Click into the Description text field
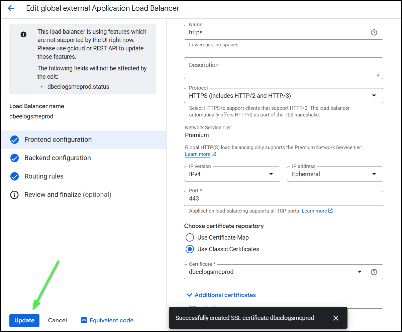Image resolution: width=402 pixels, height=332 pixels. tap(283, 68)
